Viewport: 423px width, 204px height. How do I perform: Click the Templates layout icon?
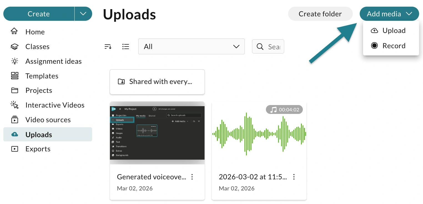point(14,76)
